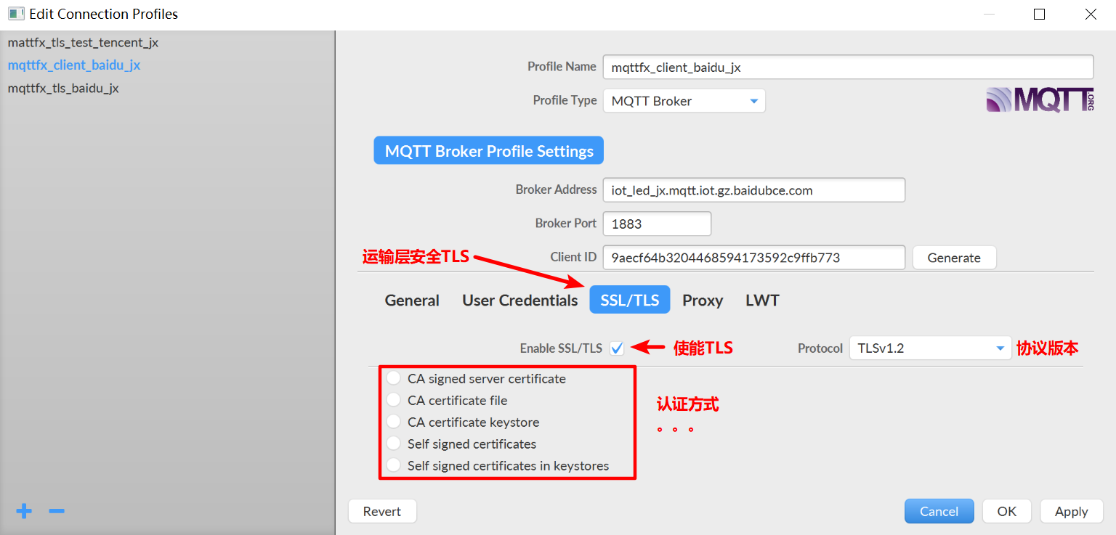
Task: Select Self signed certificates in keystores option
Action: [x=394, y=465]
